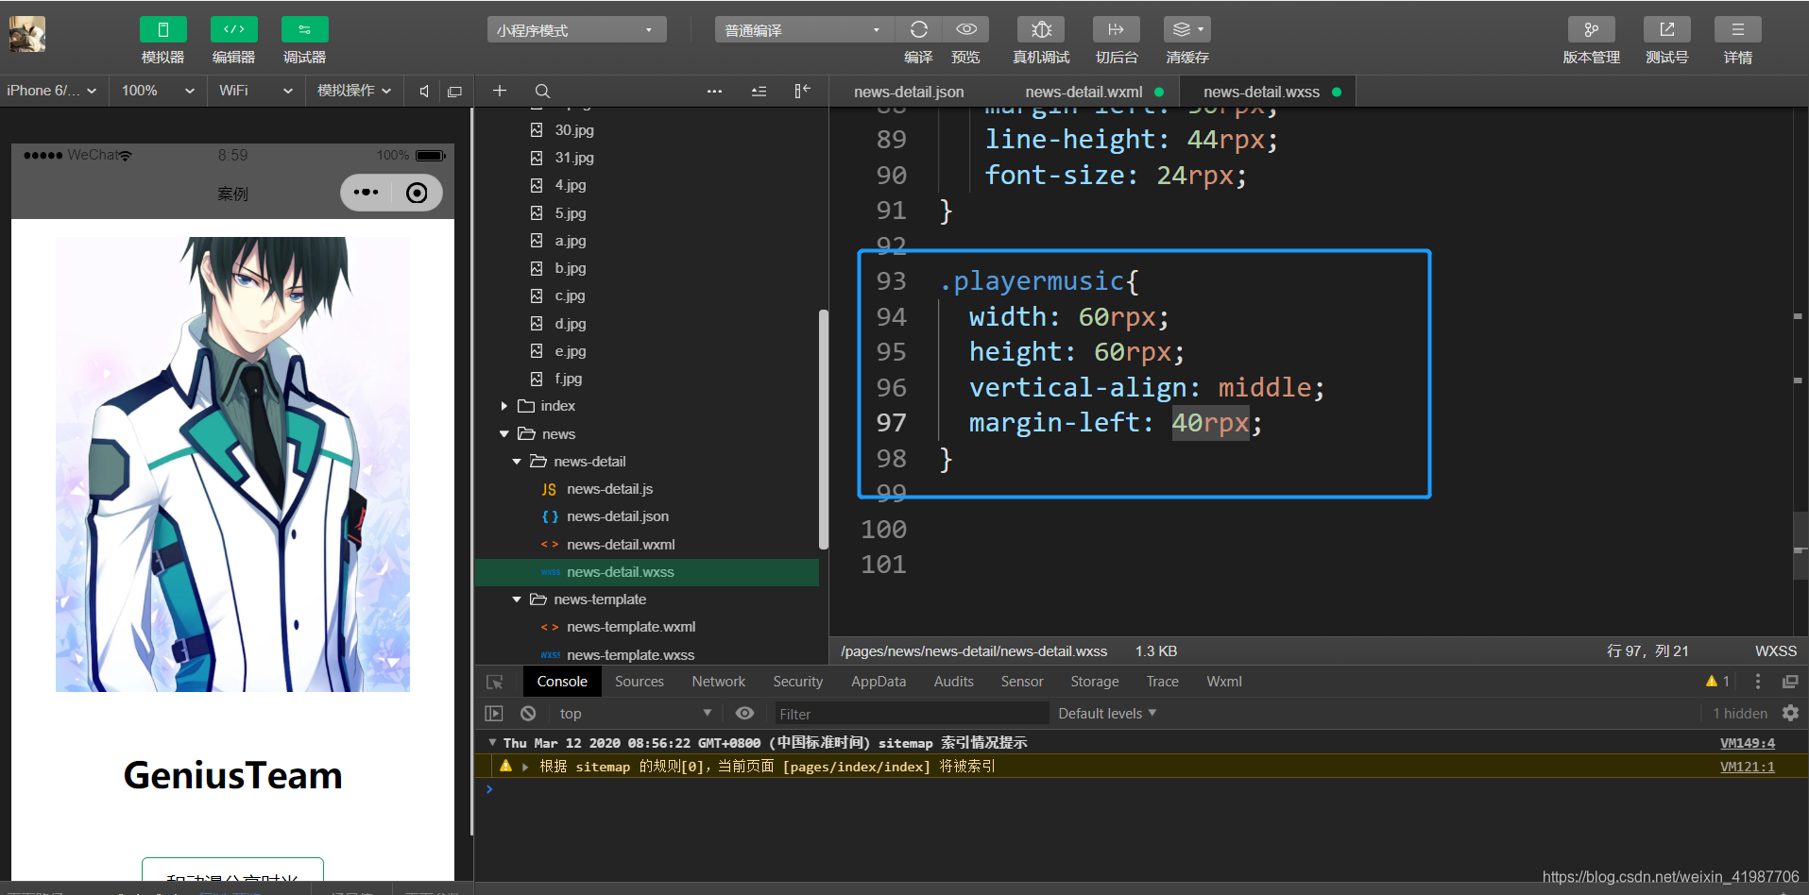Switch to news-detail.json tab
This screenshot has height=895, width=1809.
(x=909, y=92)
